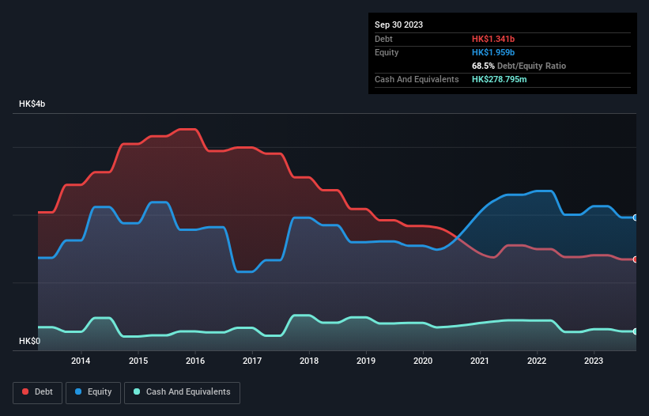Click the HK$278.795m cash value
Viewport: 649px width, 416px height.
499,79
